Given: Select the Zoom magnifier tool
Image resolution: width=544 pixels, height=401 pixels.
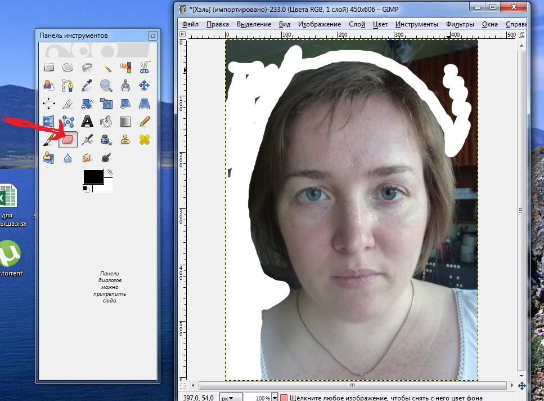Looking at the screenshot, I should coord(106,86).
